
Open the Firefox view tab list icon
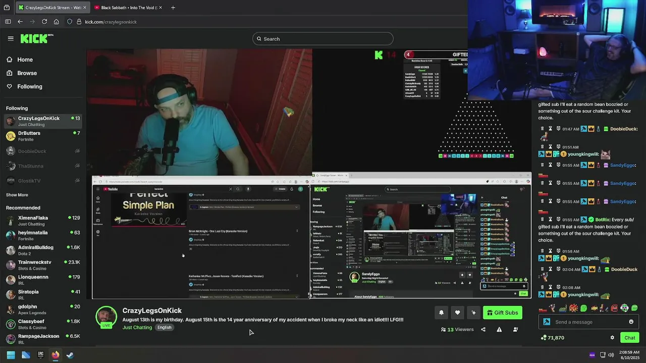[x=7, y=8]
